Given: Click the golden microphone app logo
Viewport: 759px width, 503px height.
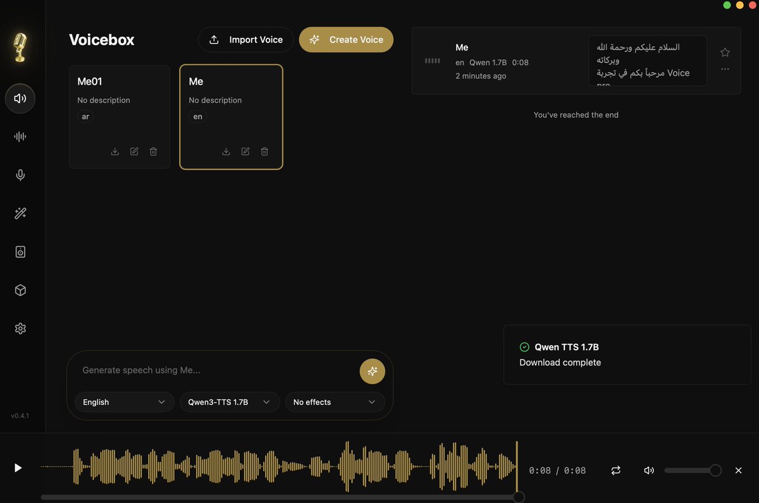Looking at the screenshot, I should [20, 47].
